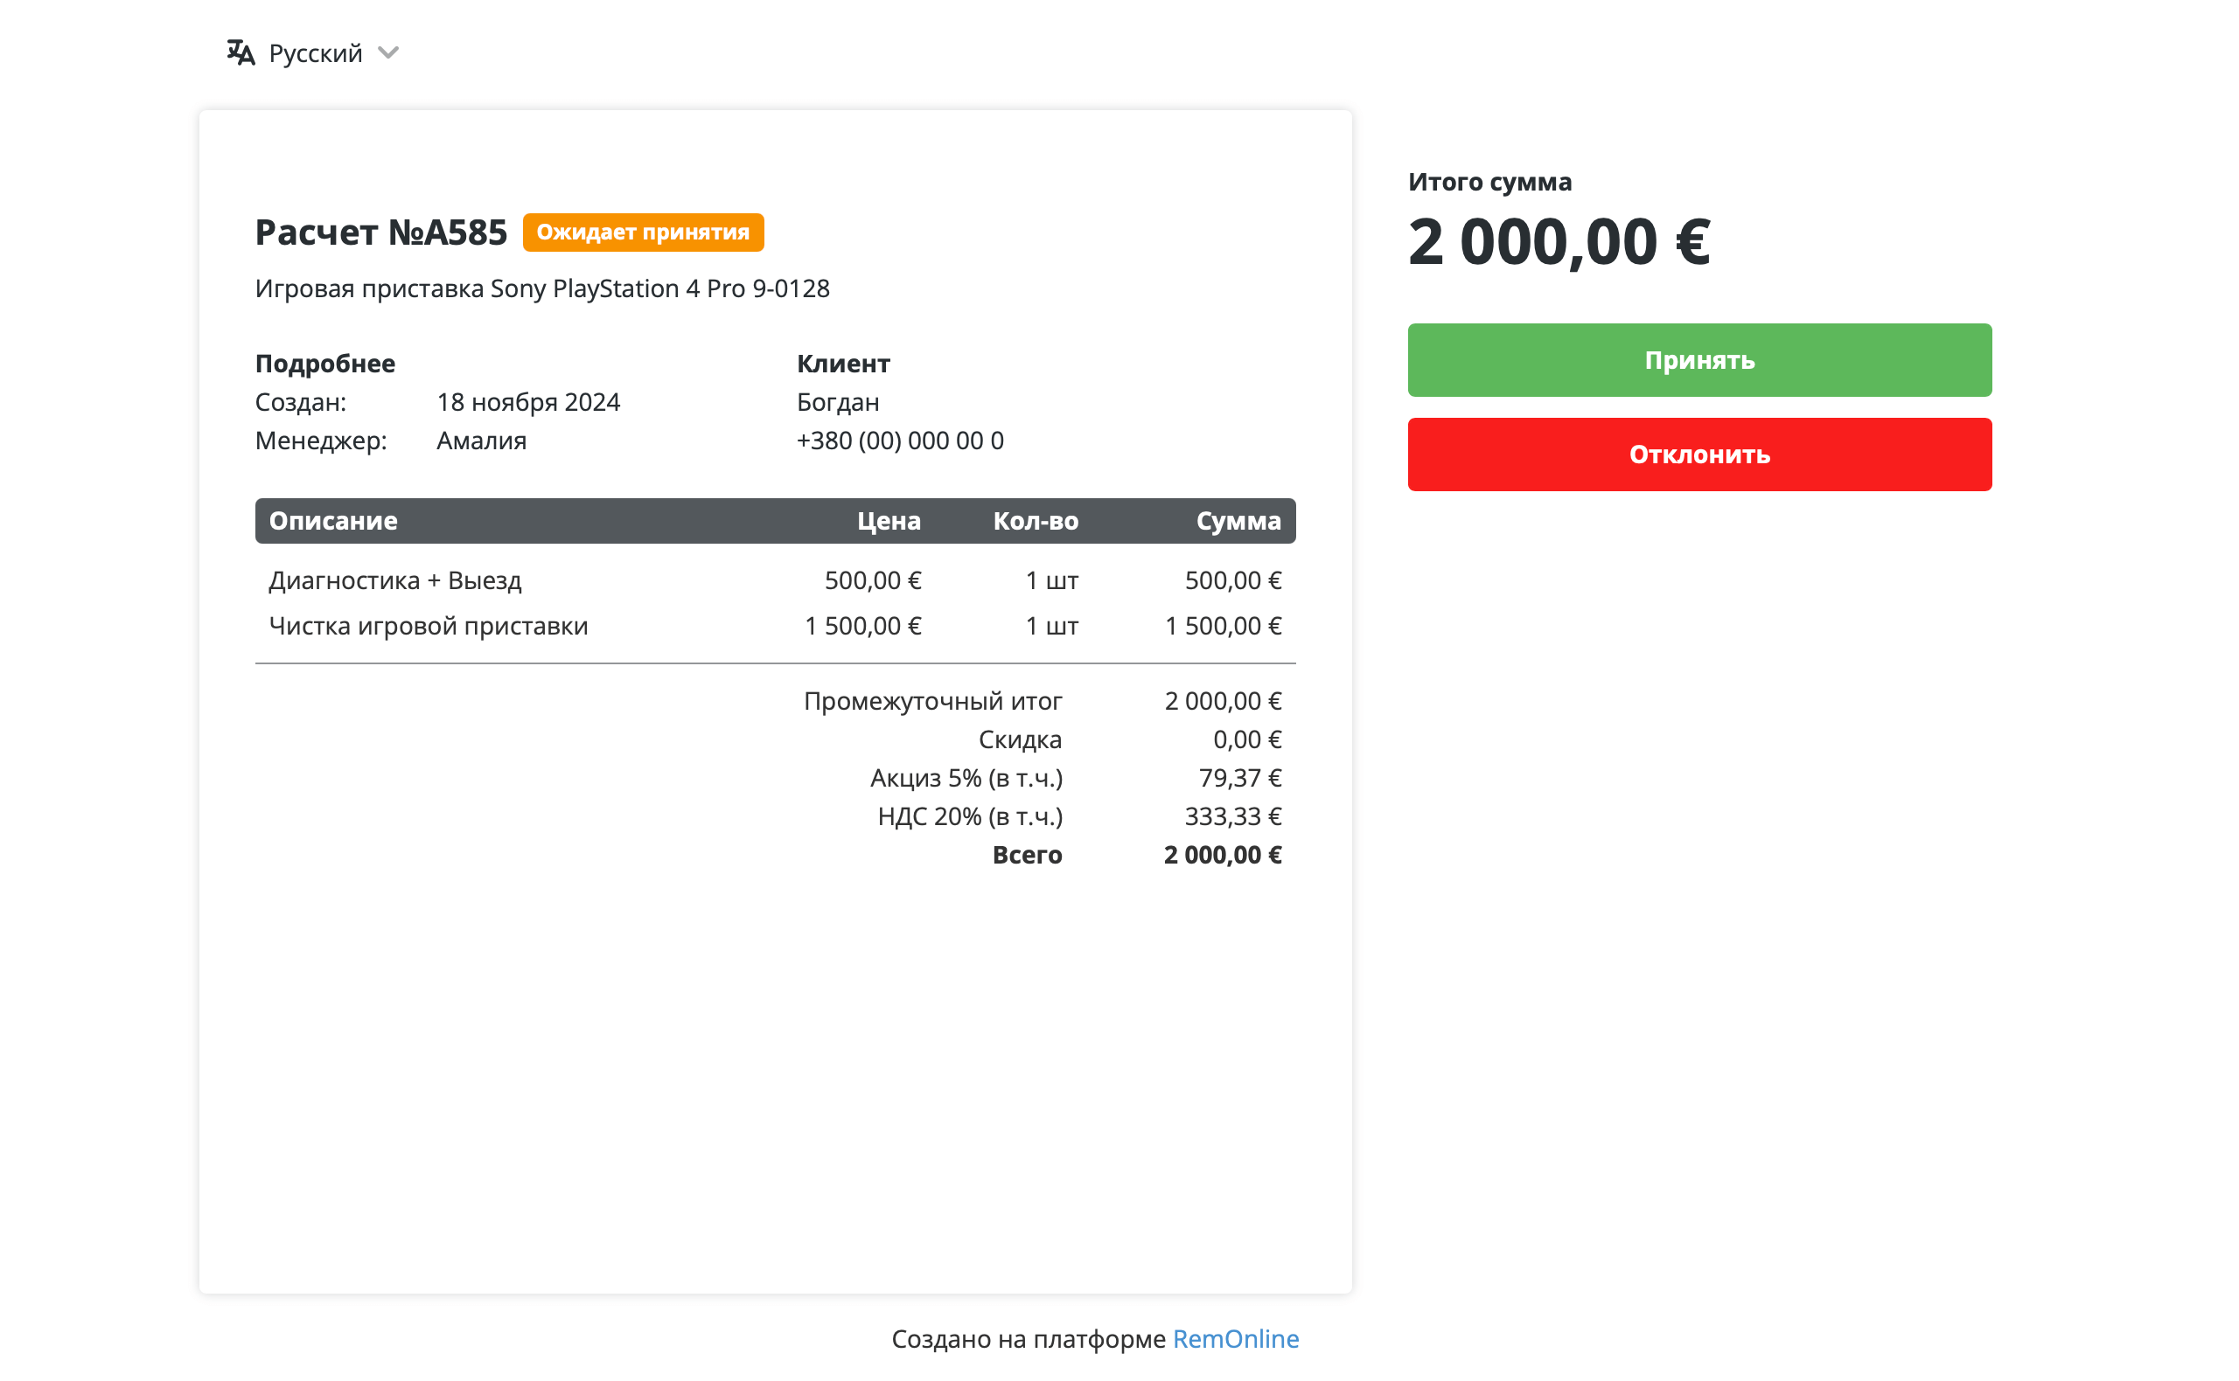Click the Клиент section heading
The height and width of the screenshot is (1381, 2239).
(x=842, y=364)
